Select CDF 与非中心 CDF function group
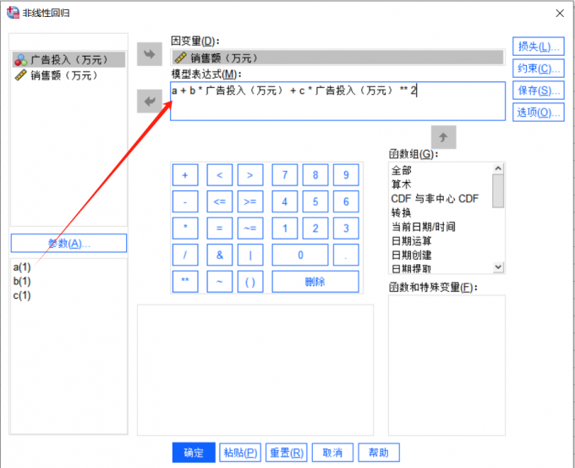 (435, 199)
